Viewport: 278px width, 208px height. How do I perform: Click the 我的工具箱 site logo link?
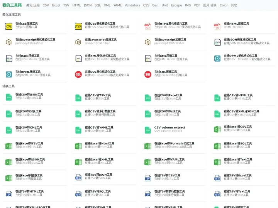[12, 5]
